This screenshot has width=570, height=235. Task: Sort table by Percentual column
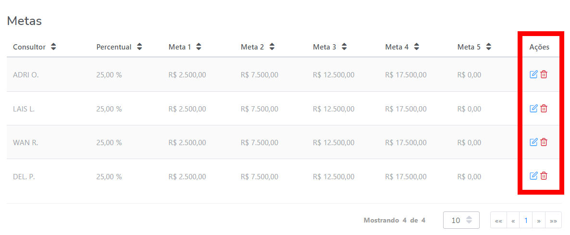[x=139, y=47]
